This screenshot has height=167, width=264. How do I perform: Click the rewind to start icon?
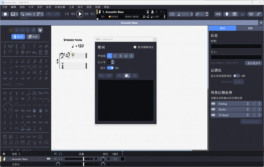pos(67,14)
